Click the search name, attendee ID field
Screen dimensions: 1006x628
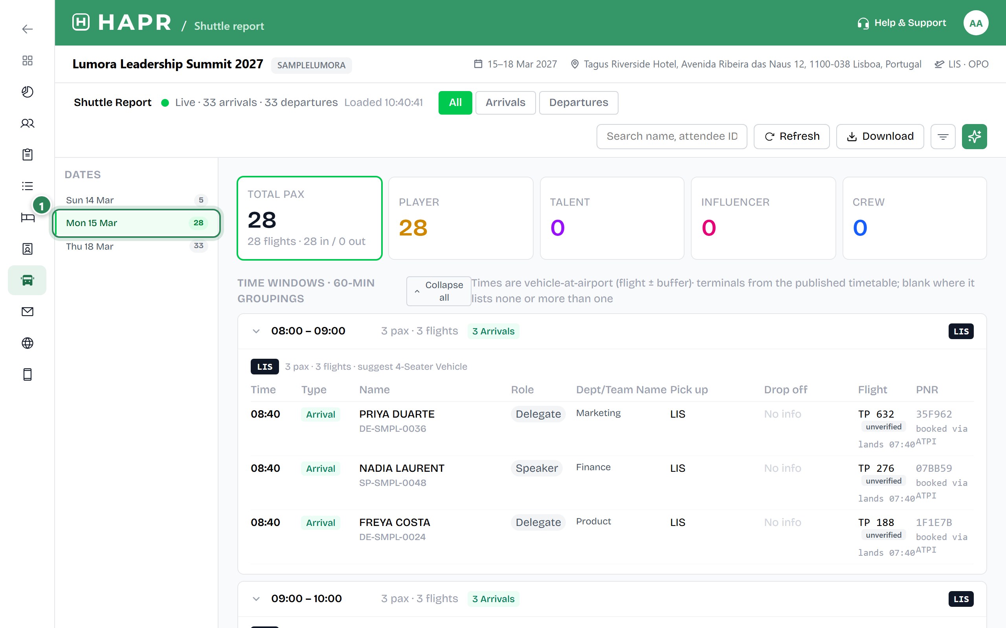tap(672, 136)
